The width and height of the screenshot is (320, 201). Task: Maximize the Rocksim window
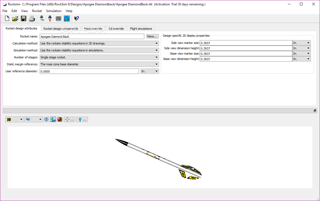pyautogui.click(x=301, y=4)
